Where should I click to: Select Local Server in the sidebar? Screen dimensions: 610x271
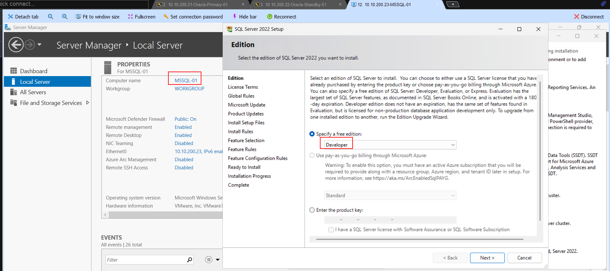(x=47, y=82)
